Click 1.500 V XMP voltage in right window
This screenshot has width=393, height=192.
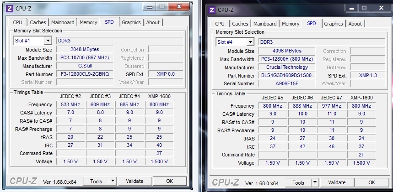[x=361, y=163]
